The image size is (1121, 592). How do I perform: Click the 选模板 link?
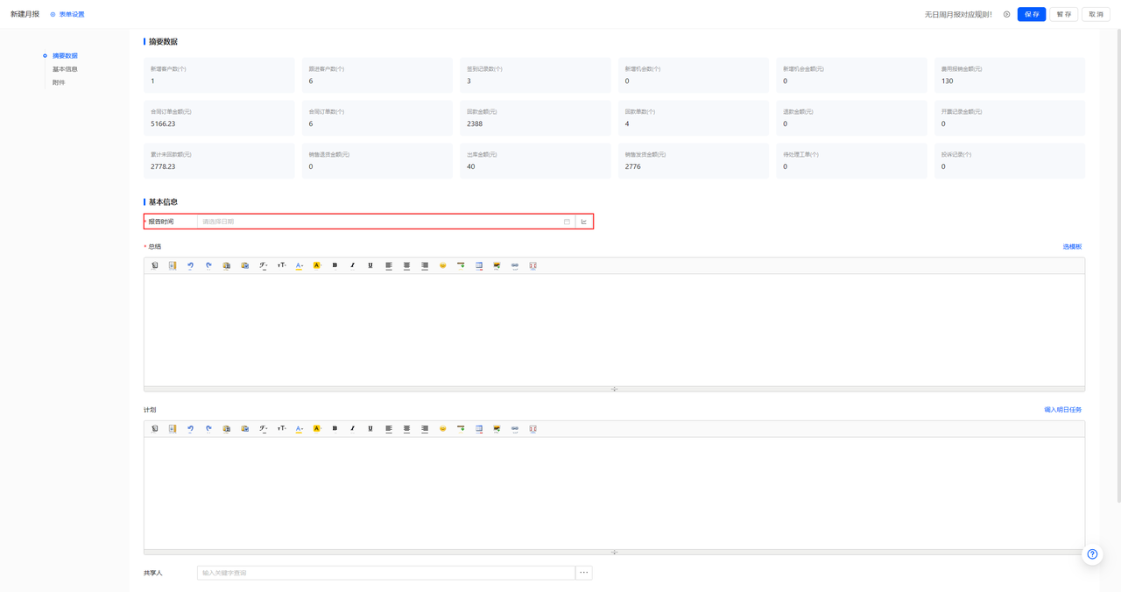point(1072,247)
